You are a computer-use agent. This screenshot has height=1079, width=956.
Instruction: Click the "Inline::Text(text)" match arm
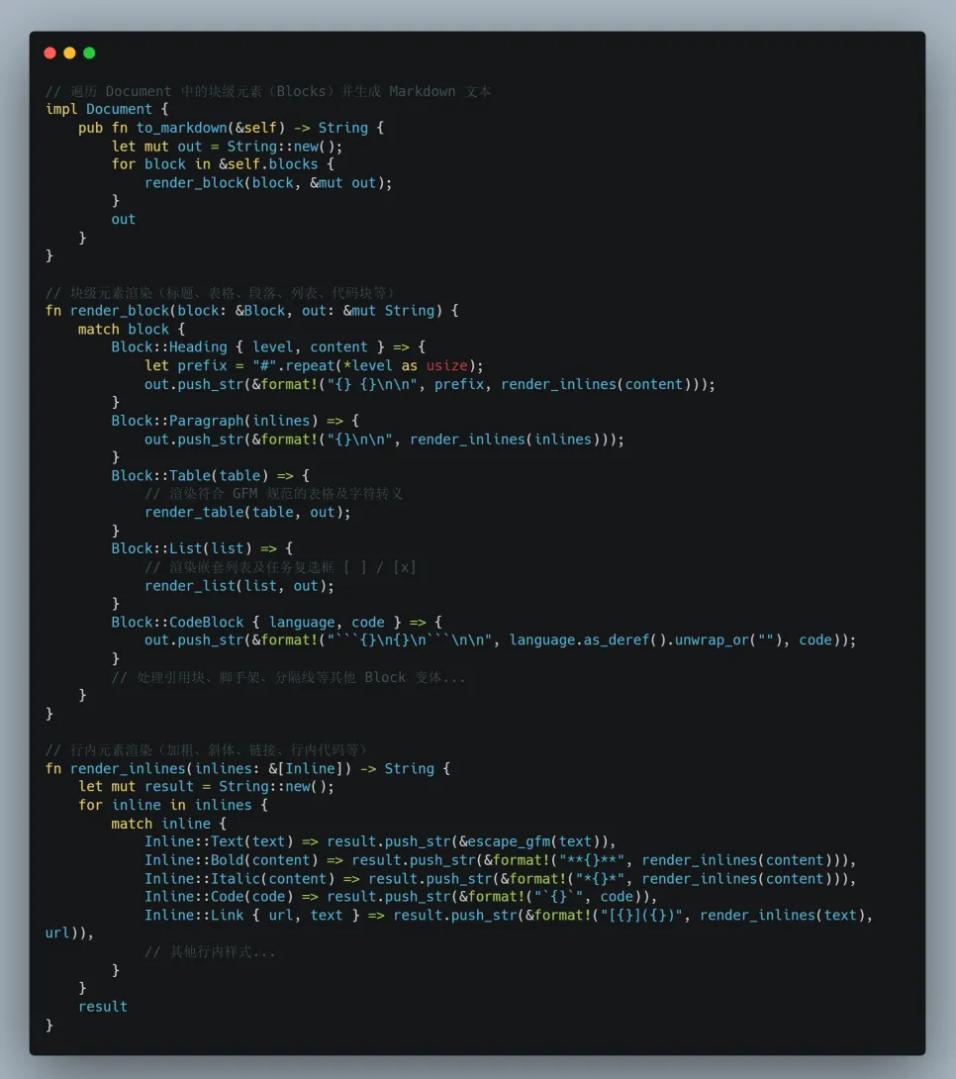(x=219, y=842)
